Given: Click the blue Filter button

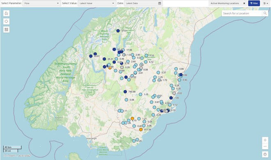Looking at the screenshot, I should [x=254, y=3].
